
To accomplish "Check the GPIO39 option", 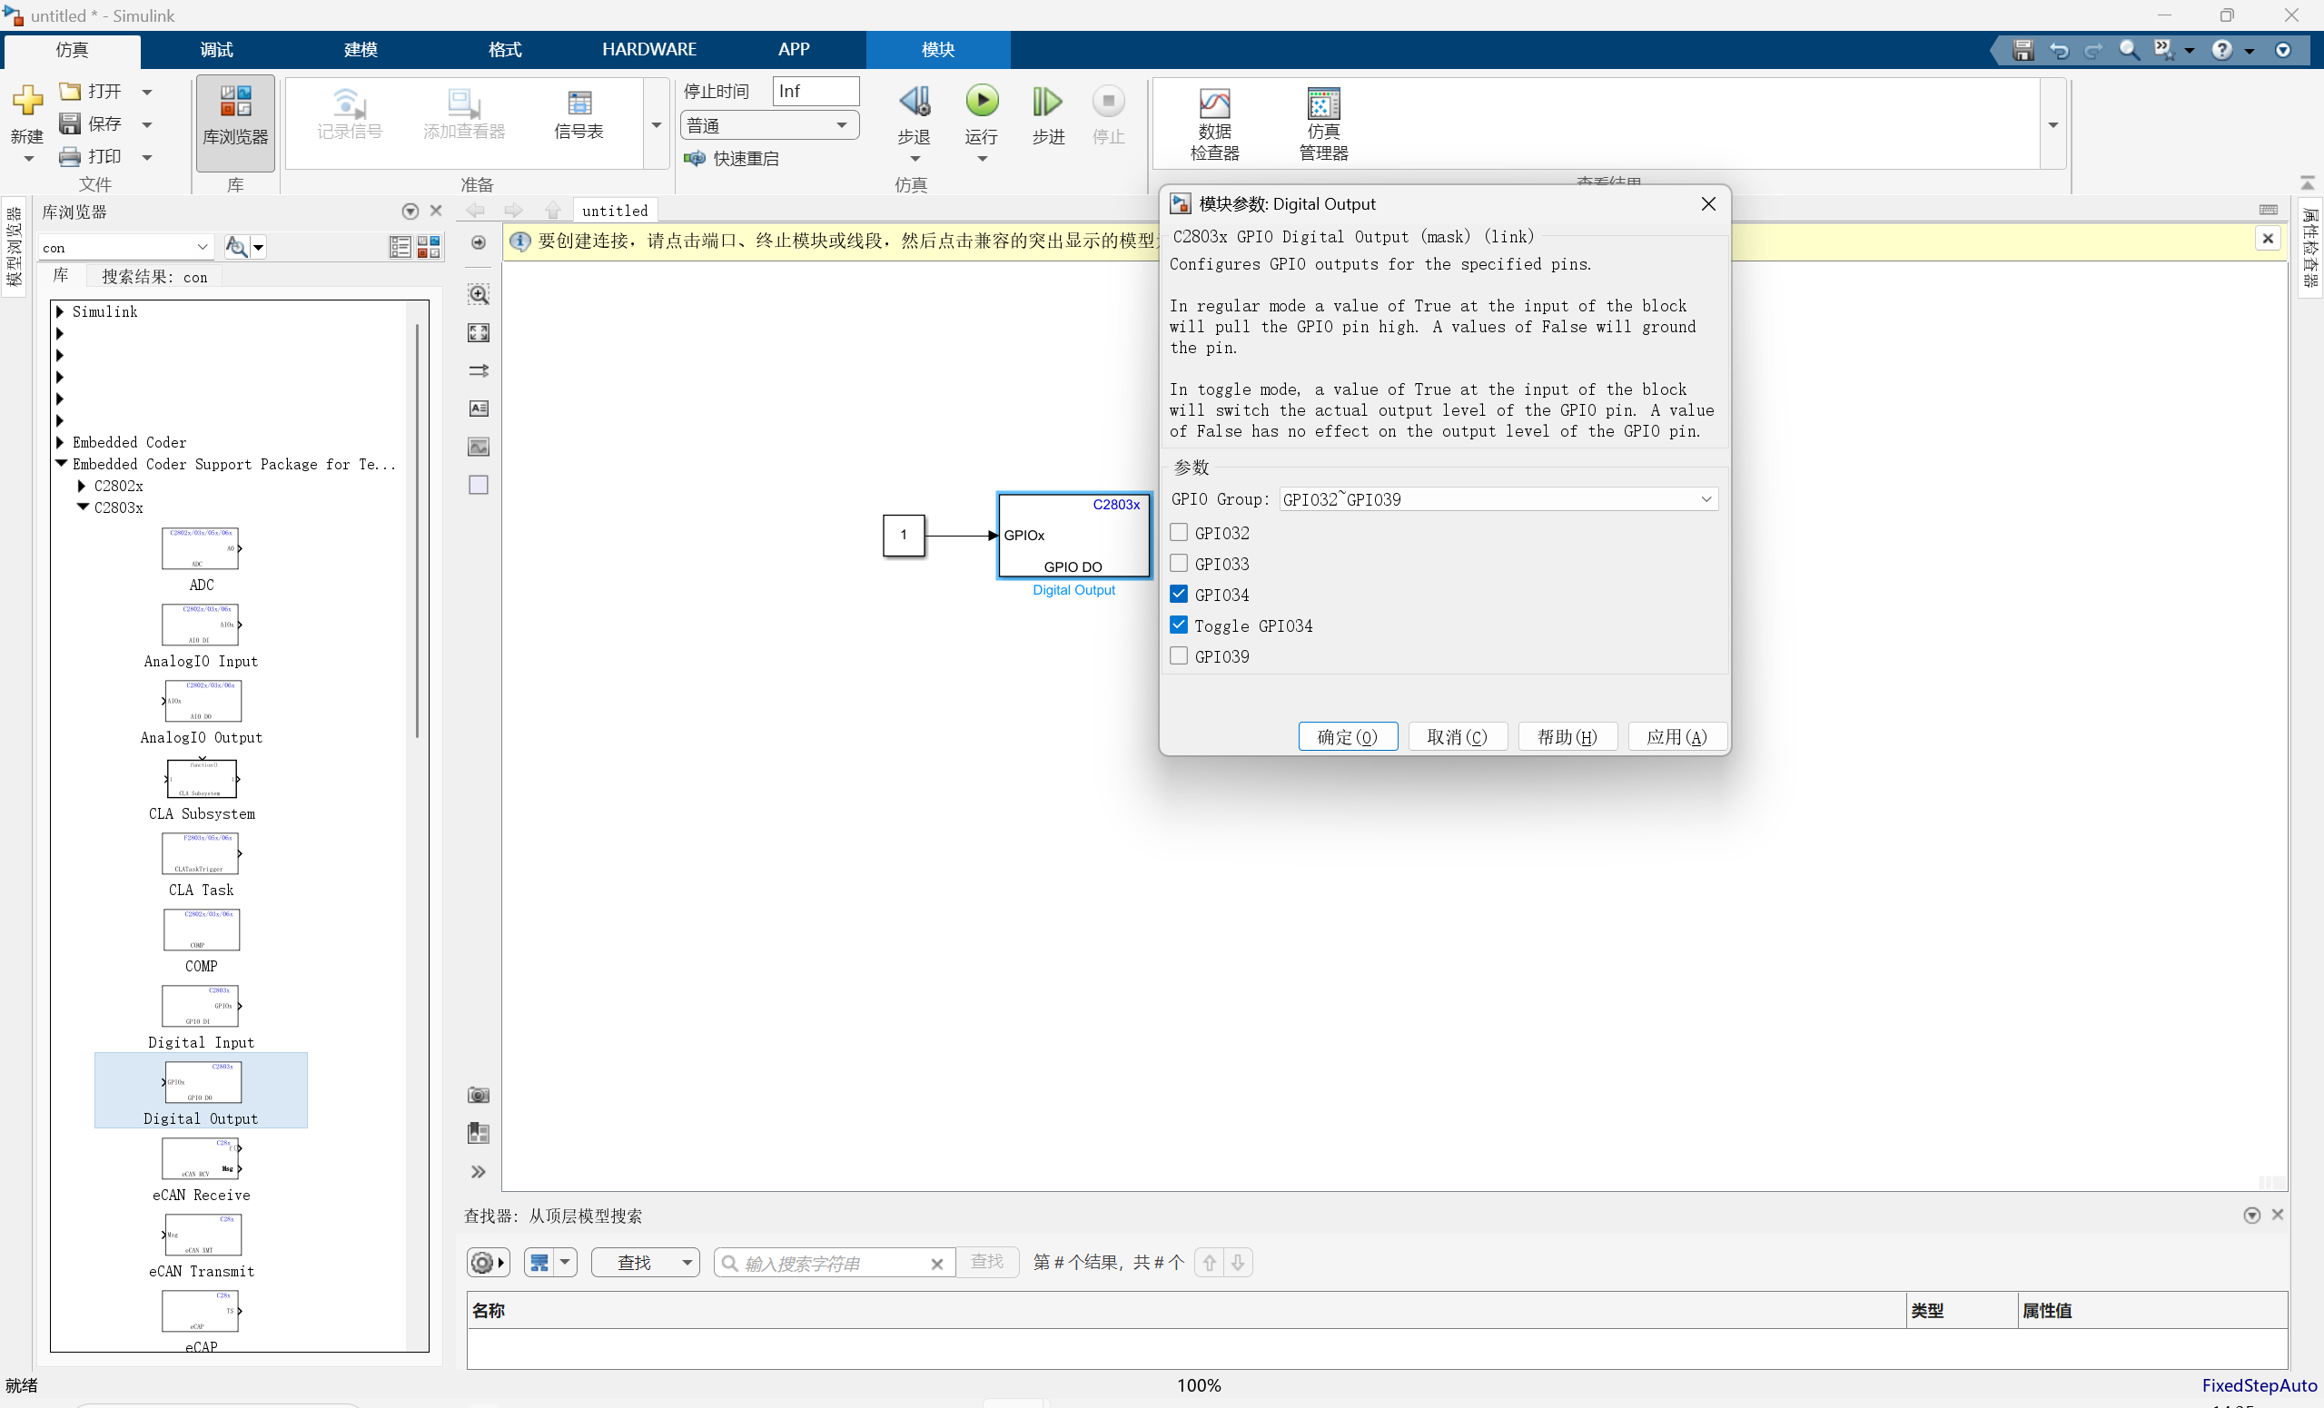I will point(1178,656).
